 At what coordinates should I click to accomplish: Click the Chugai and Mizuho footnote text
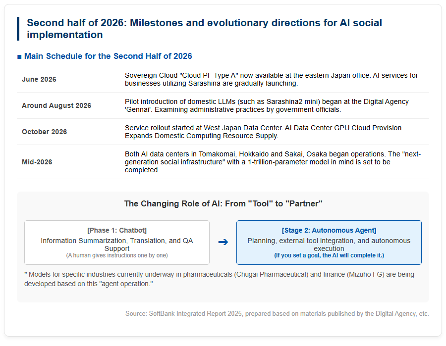pyautogui.click(x=219, y=279)
